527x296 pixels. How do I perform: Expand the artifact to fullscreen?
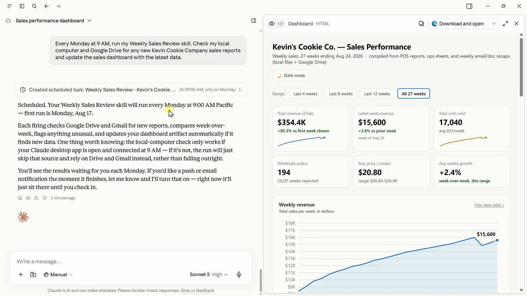(x=506, y=24)
